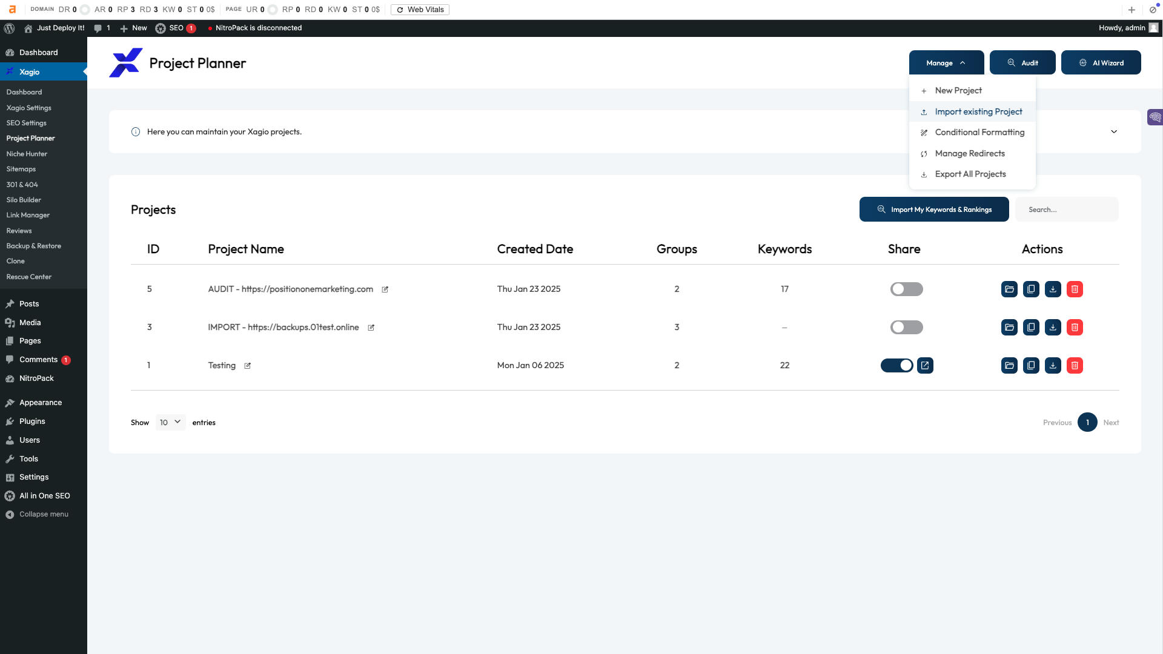Click the info icon in Xagio projects notice
This screenshot has height=654, width=1163.
pyautogui.click(x=136, y=132)
